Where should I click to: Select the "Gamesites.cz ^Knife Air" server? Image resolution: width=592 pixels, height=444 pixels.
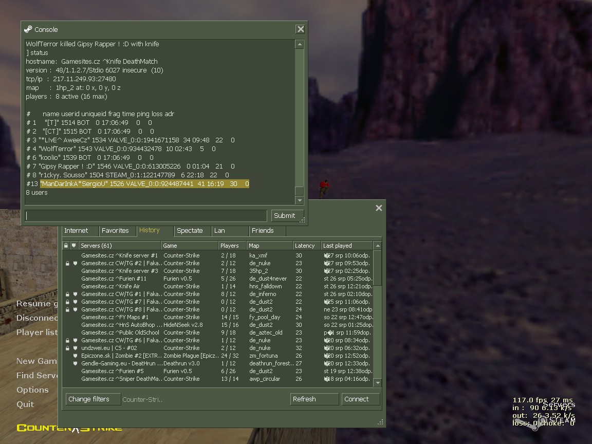pos(218,287)
